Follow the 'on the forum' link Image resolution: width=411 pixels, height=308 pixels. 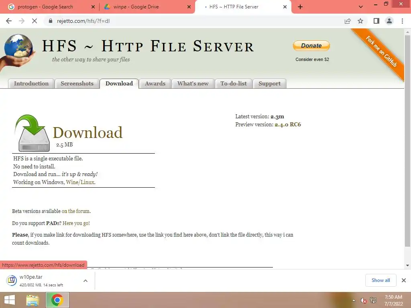pyautogui.click(x=76, y=211)
